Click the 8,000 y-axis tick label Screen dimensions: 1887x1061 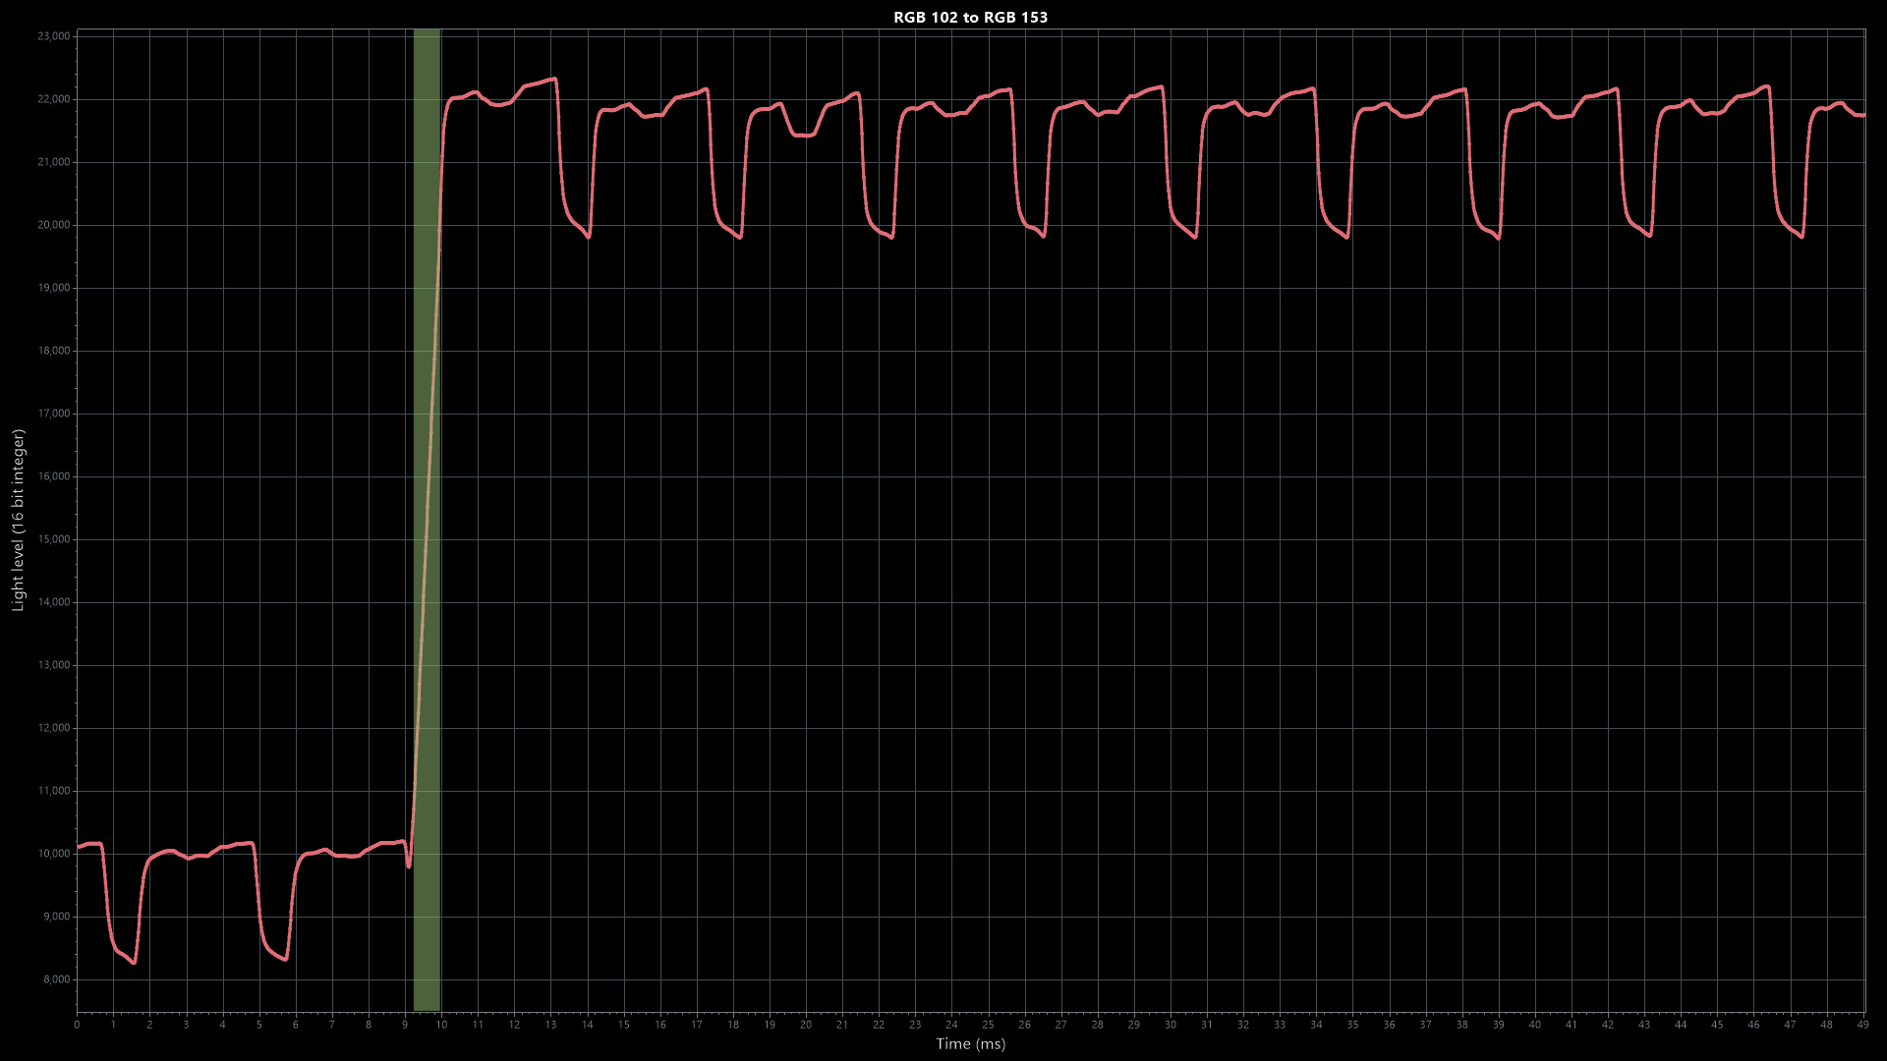point(55,979)
